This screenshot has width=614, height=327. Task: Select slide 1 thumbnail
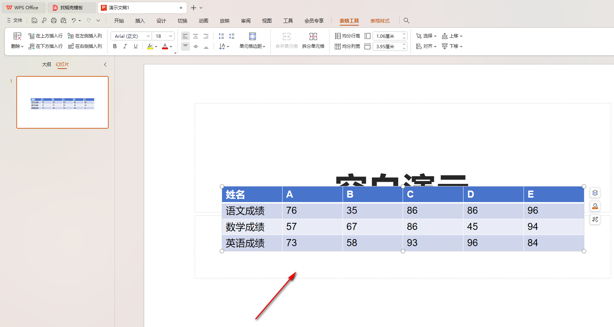[62, 102]
